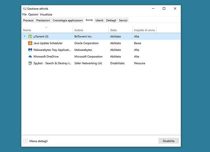Sort by the Stato column header
Image resolution: width=210 pixels, height=152 pixels.
point(121,30)
